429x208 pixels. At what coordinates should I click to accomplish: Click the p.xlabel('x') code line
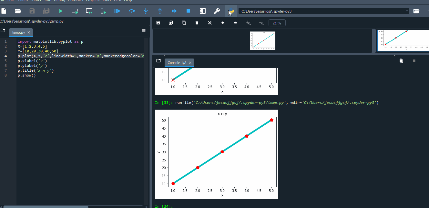[32, 61]
